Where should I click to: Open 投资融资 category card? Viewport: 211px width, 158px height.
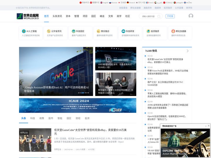click(155, 33)
